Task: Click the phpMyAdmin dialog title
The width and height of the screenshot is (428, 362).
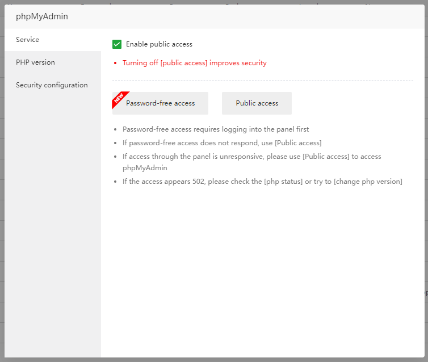Action: (x=42, y=16)
